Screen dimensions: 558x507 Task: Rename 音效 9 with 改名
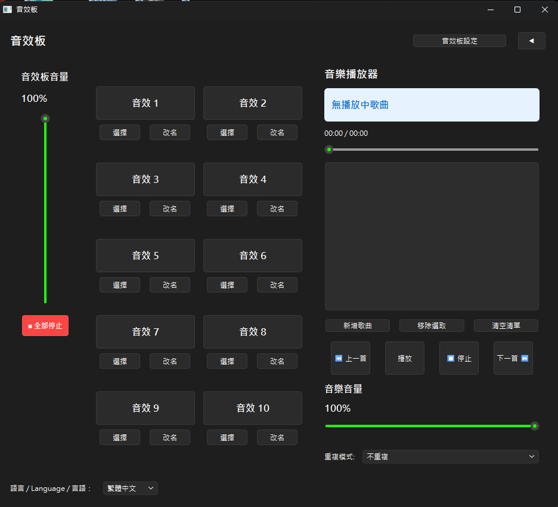click(170, 437)
